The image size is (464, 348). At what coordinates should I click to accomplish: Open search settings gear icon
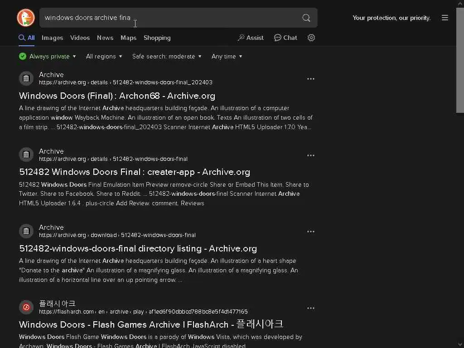point(311,38)
